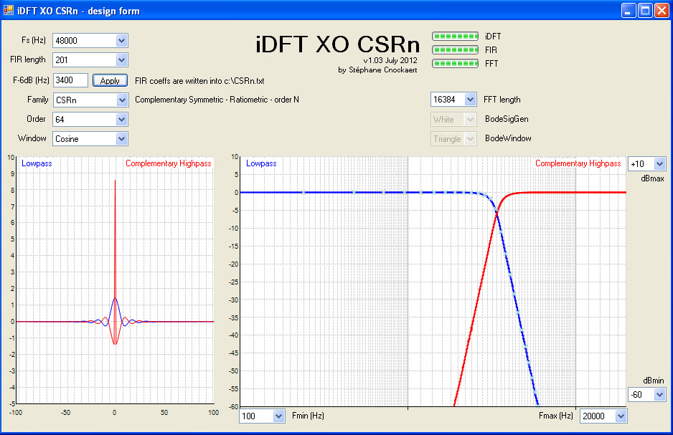Click Complementary Highpass legend in Bode plot
673x435 pixels.
(578, 163)
